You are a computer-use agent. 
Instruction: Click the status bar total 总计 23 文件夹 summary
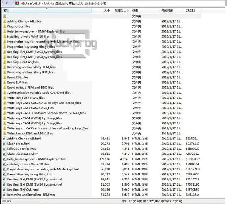click(152, 201)
